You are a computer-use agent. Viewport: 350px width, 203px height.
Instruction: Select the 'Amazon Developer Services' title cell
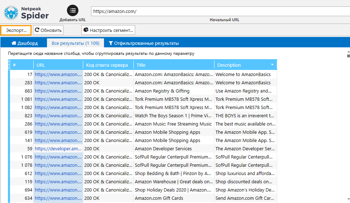tap(174, 149)
